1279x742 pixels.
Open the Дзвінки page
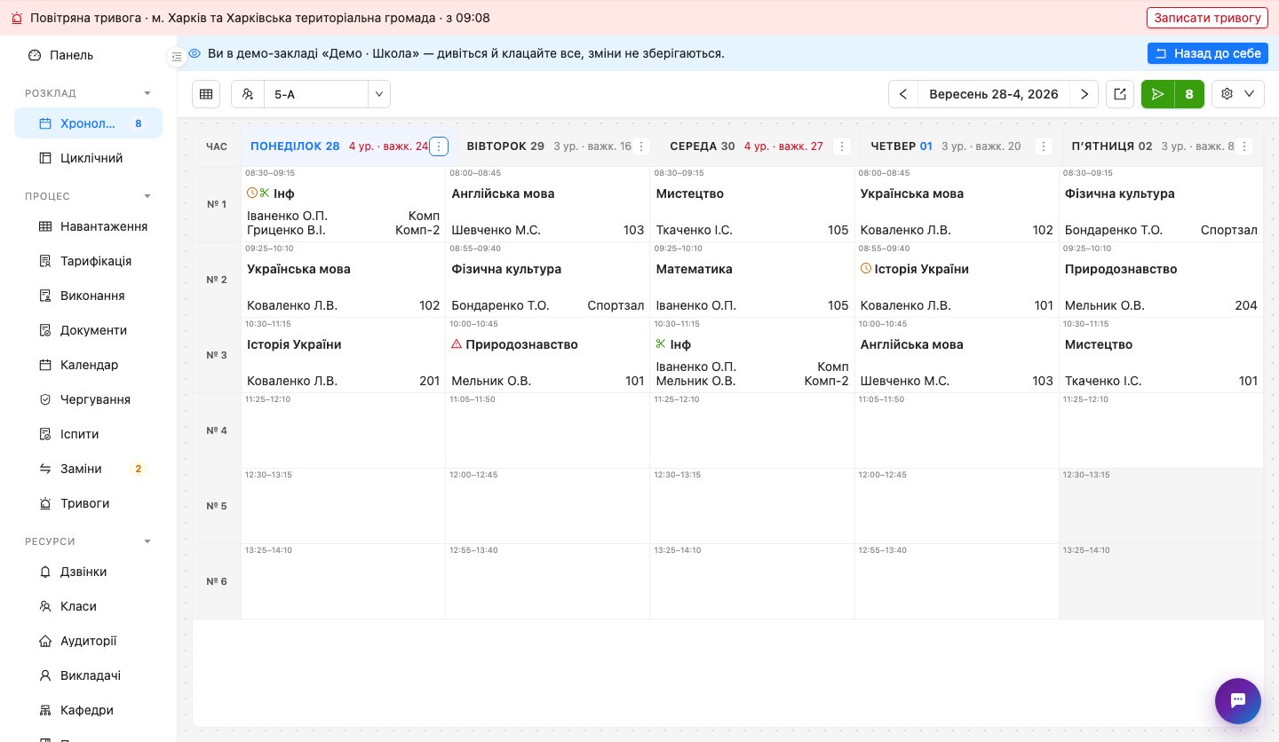coord(88,572)
